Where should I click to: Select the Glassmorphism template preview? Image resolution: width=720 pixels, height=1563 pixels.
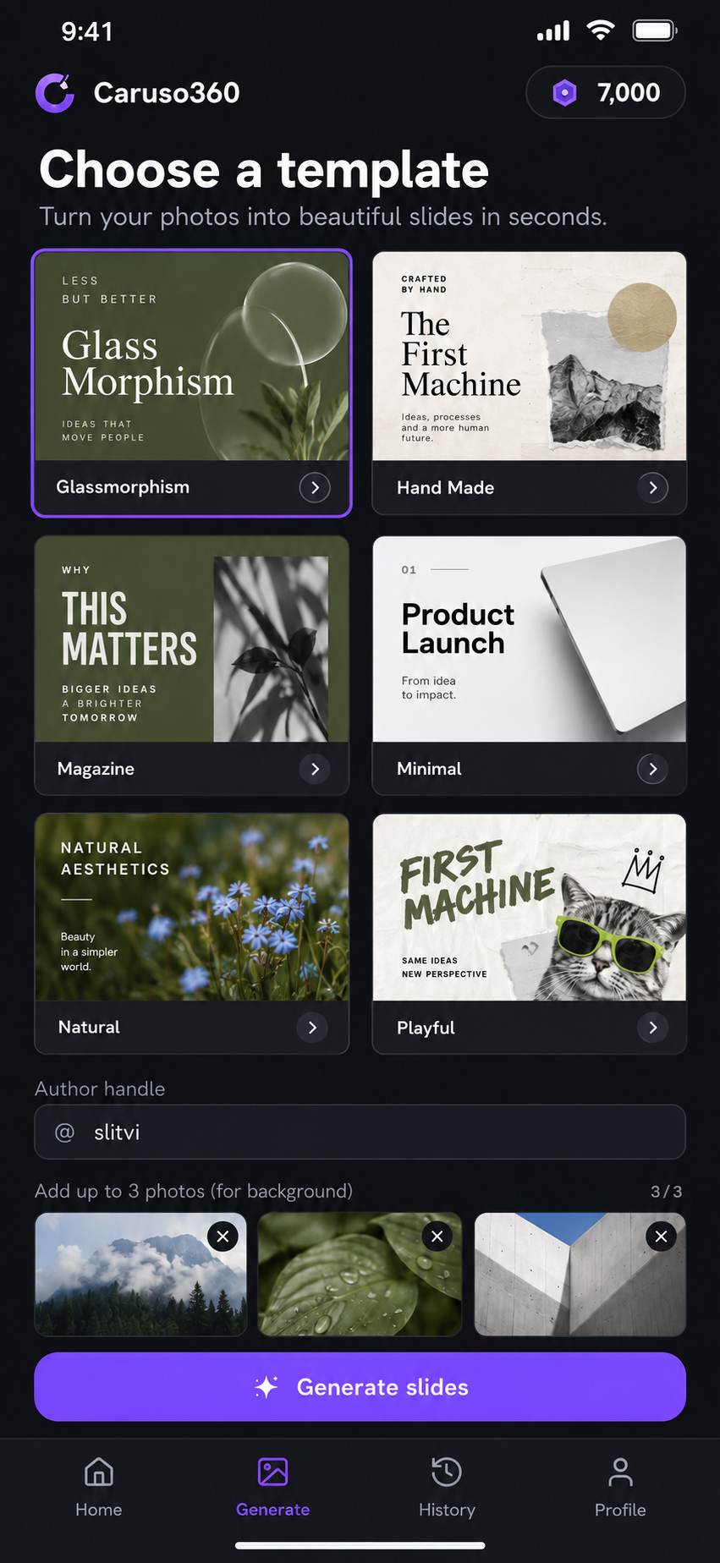click(191, 356)
